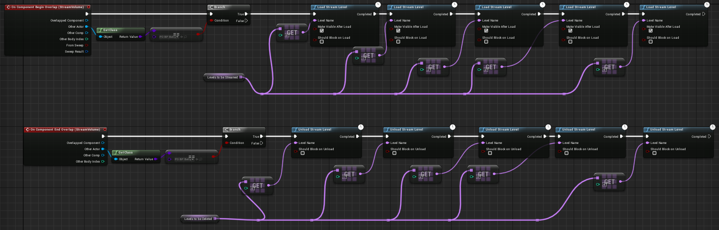Click Other Body Index pin on End Overlap node

coord(103,161)
